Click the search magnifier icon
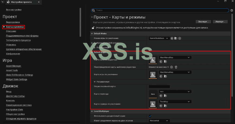This screenshot has height=124, width=235. 94,10
